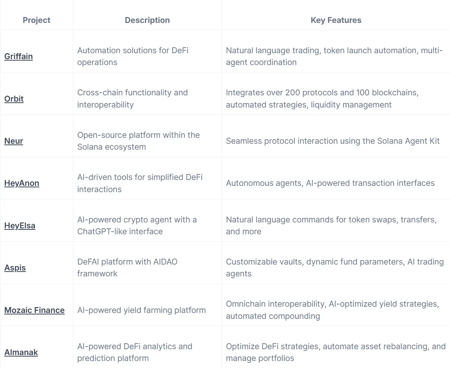Follow the Neur link
The width and height of the screenshot is (450, 368).
click(x=14, y=141)
